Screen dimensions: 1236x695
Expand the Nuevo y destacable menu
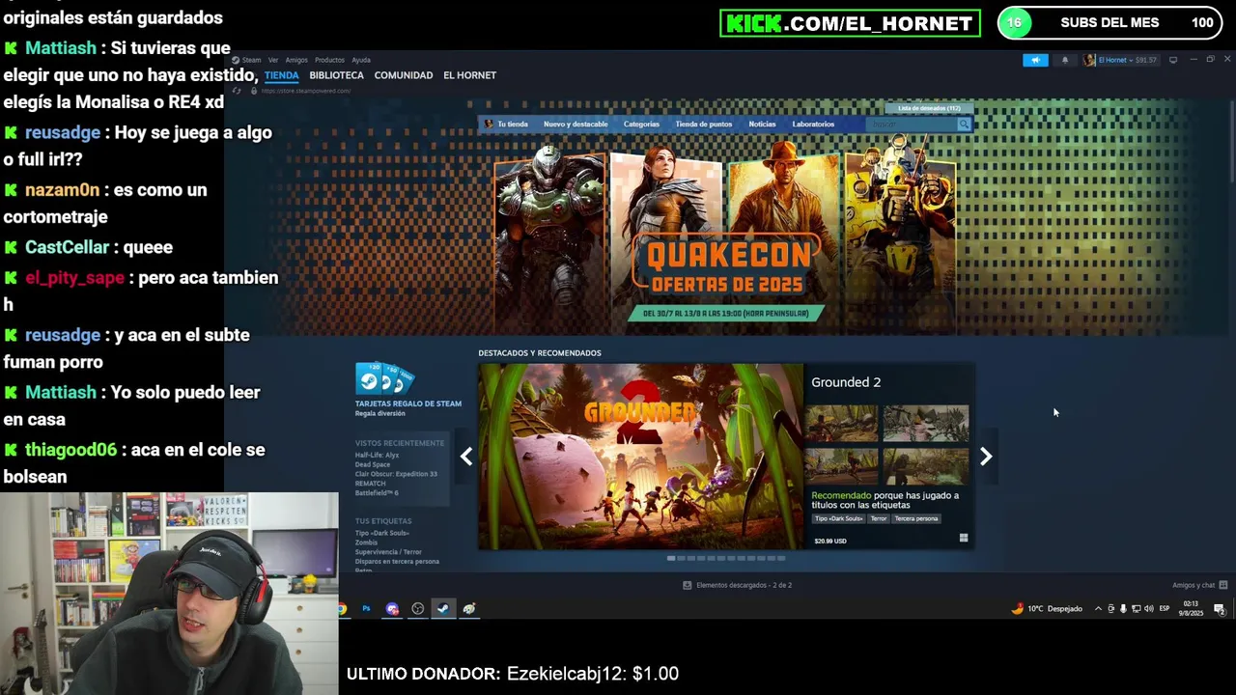point(576,124)
